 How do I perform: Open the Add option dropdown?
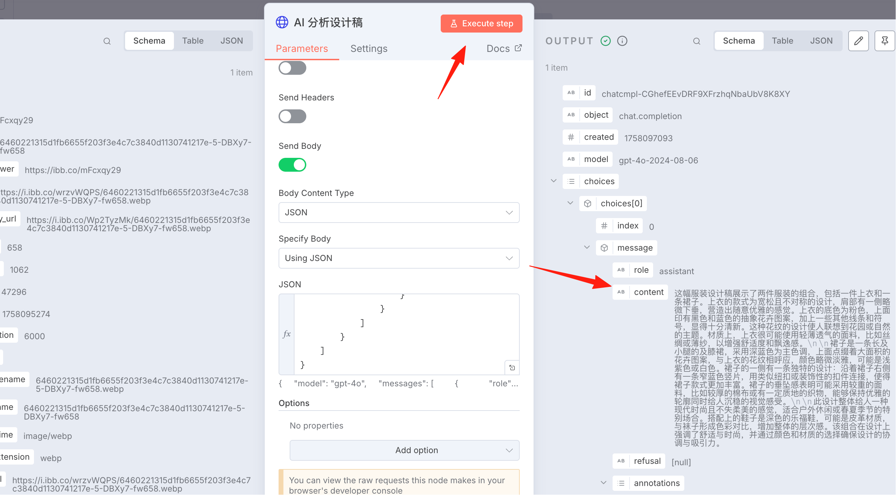[x=405, y=450]
